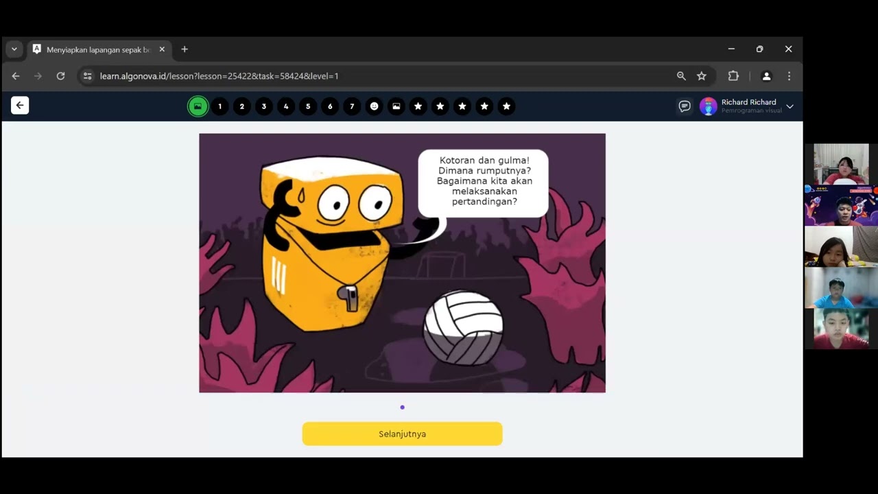Viewport: 878px width, 494px height.
Task: Select the first star bonus step
Action: [x=418, y=106]
